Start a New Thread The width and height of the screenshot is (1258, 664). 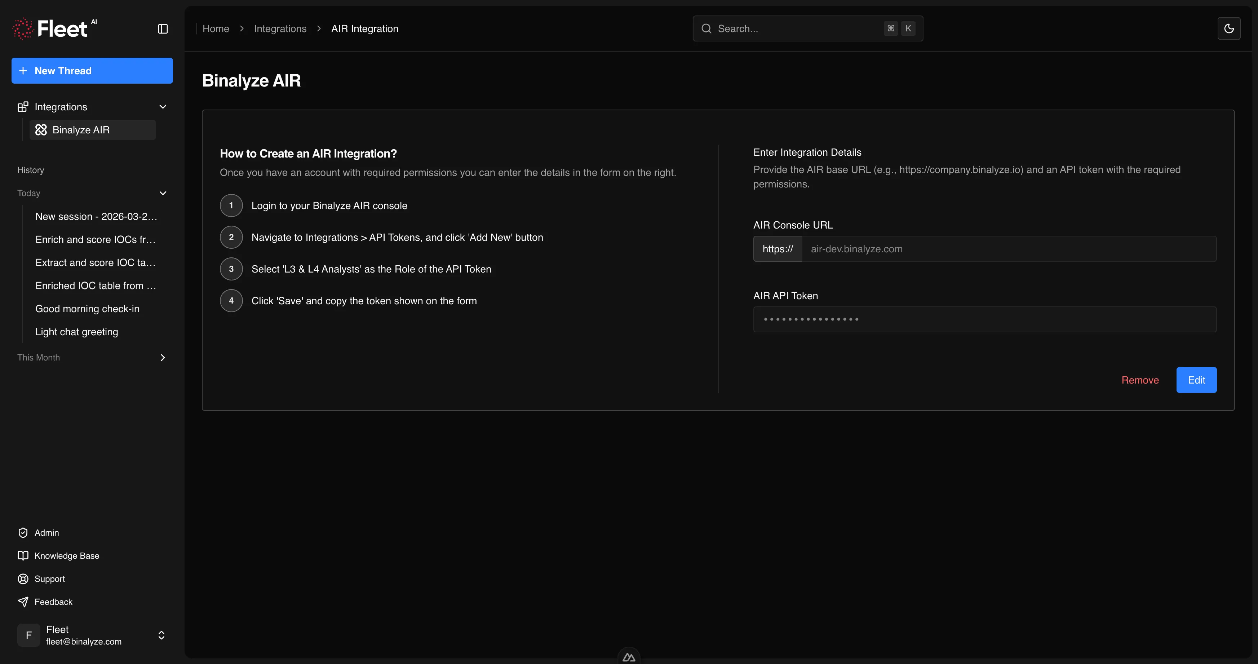(92, 70)
